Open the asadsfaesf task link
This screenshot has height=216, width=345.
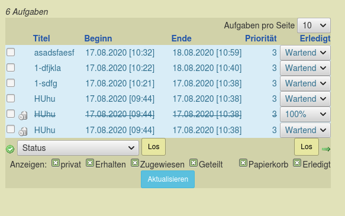coord(54,53)
